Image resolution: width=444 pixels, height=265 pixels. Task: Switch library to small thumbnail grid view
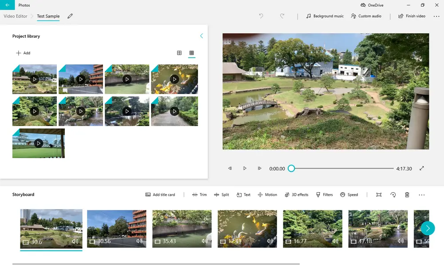pyautogui.click(x=191, y=53)
